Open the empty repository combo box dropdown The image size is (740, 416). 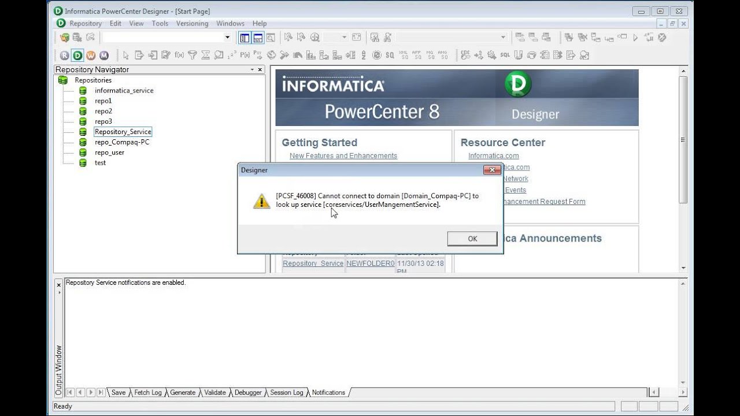point(227,38)
